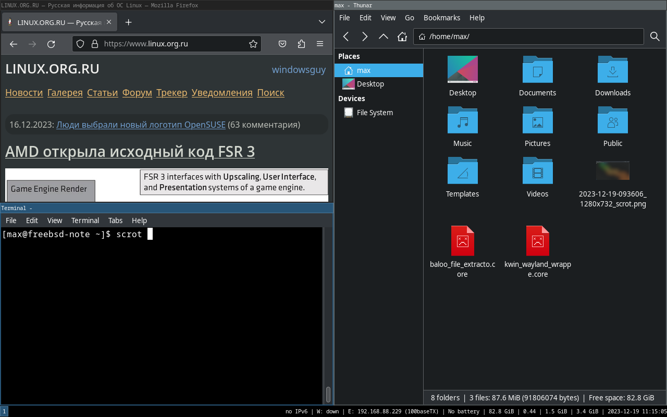667x417 pixels.
Task: Open Pocket save icon in Firefox
Action: point(282,44)
